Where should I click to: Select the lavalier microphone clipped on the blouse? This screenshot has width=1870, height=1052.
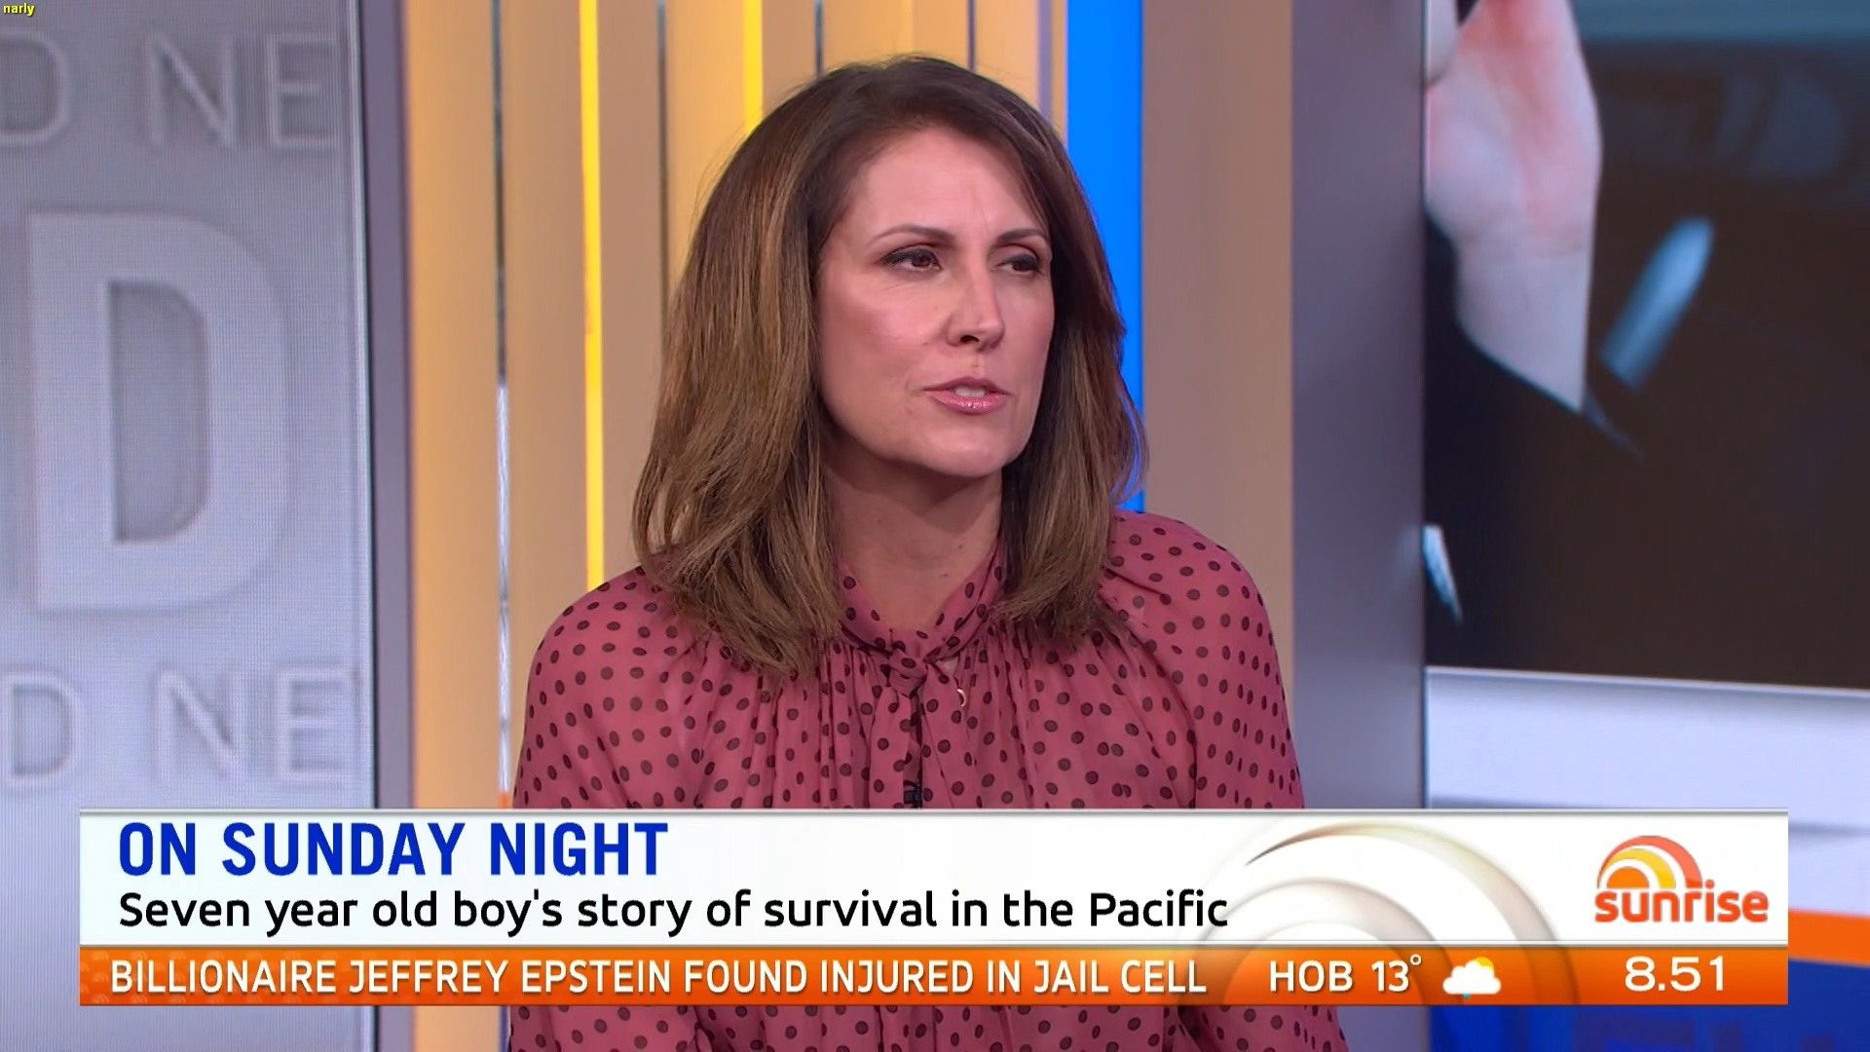click(x=913, y=793)
